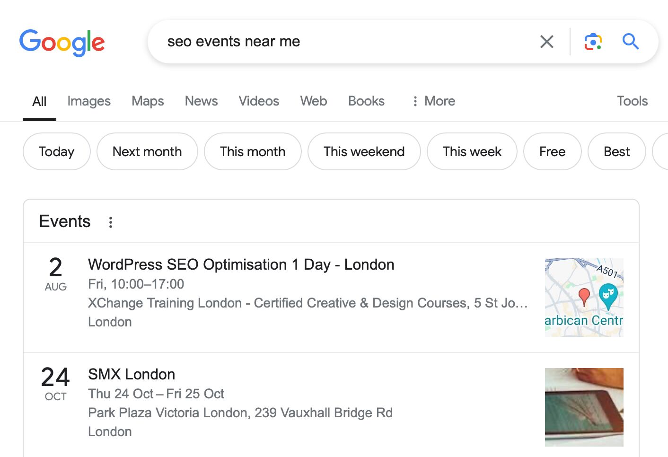Open the More search categories menu
The height and width of the screenshot is (457, 668).
[432, 101]
